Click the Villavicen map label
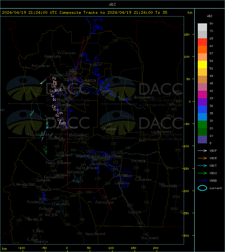The height and width of the screenshot is (252, 225). (66, 53)
